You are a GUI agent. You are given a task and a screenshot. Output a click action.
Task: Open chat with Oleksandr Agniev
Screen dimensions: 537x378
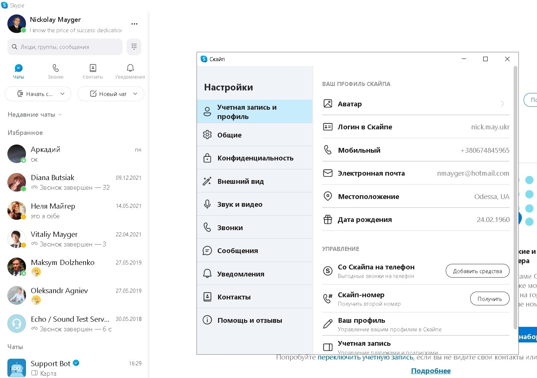(75, 295)
